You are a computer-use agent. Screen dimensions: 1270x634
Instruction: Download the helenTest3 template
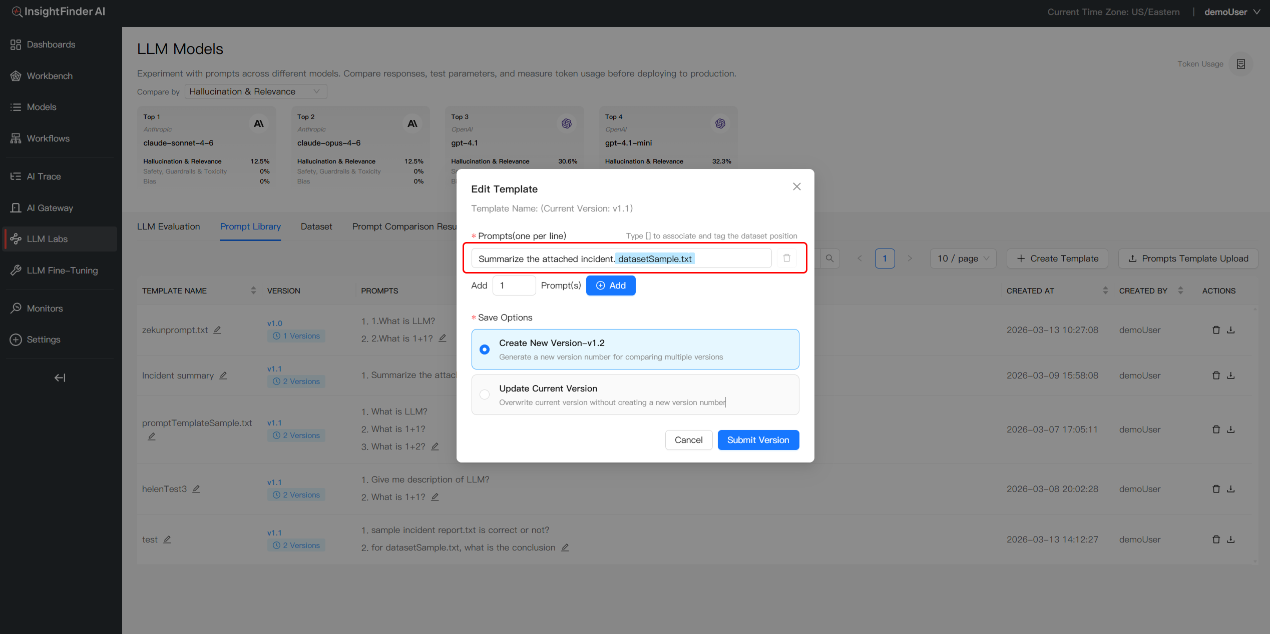coord(1231,489)
